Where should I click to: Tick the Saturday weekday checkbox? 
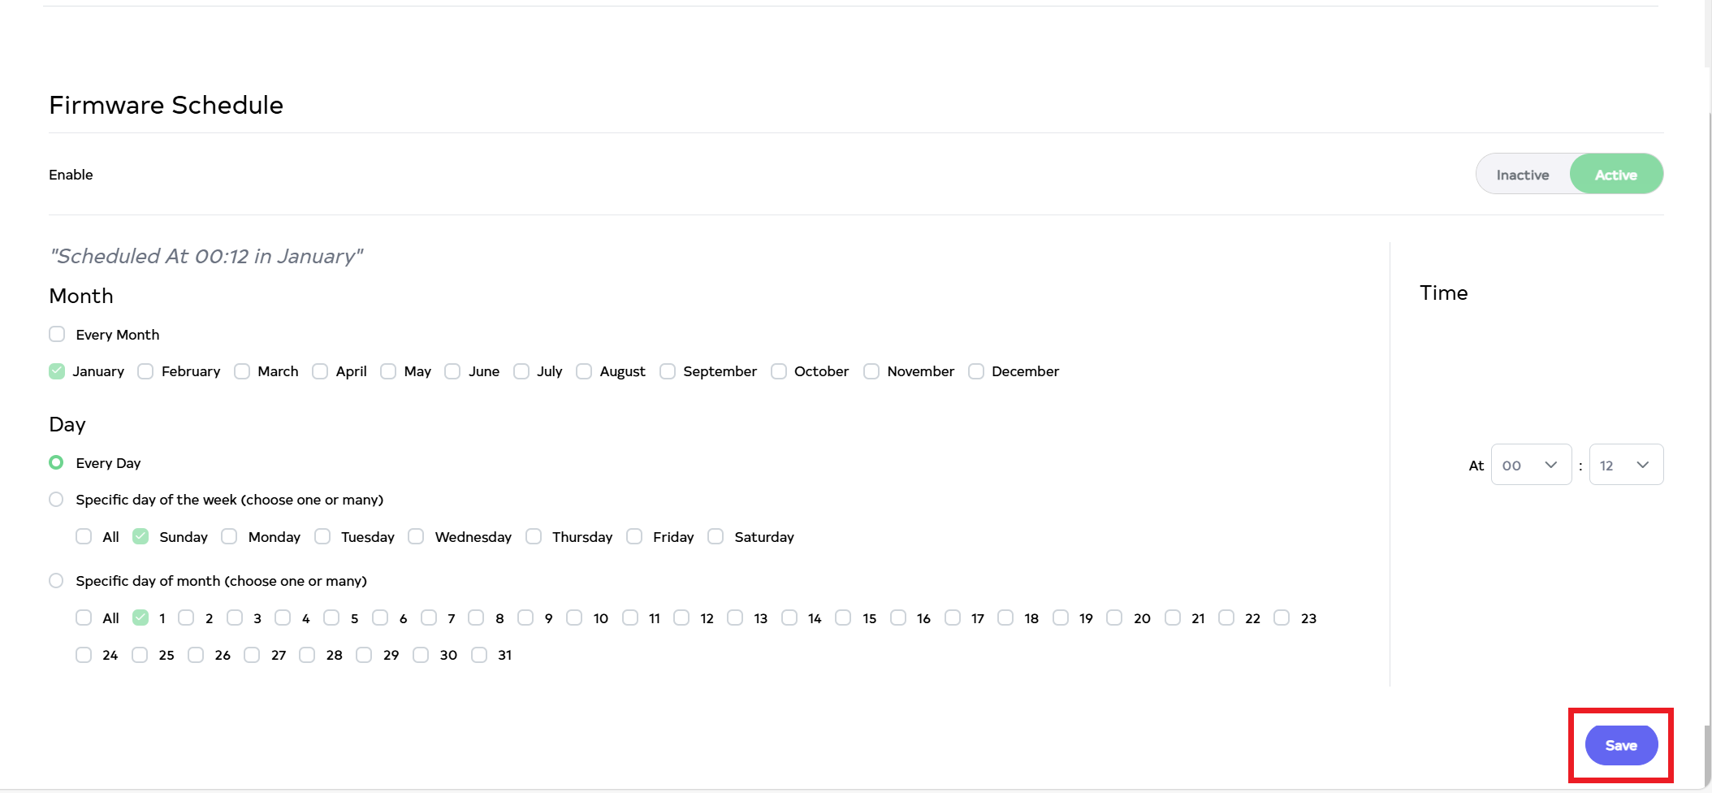point(715,537)
